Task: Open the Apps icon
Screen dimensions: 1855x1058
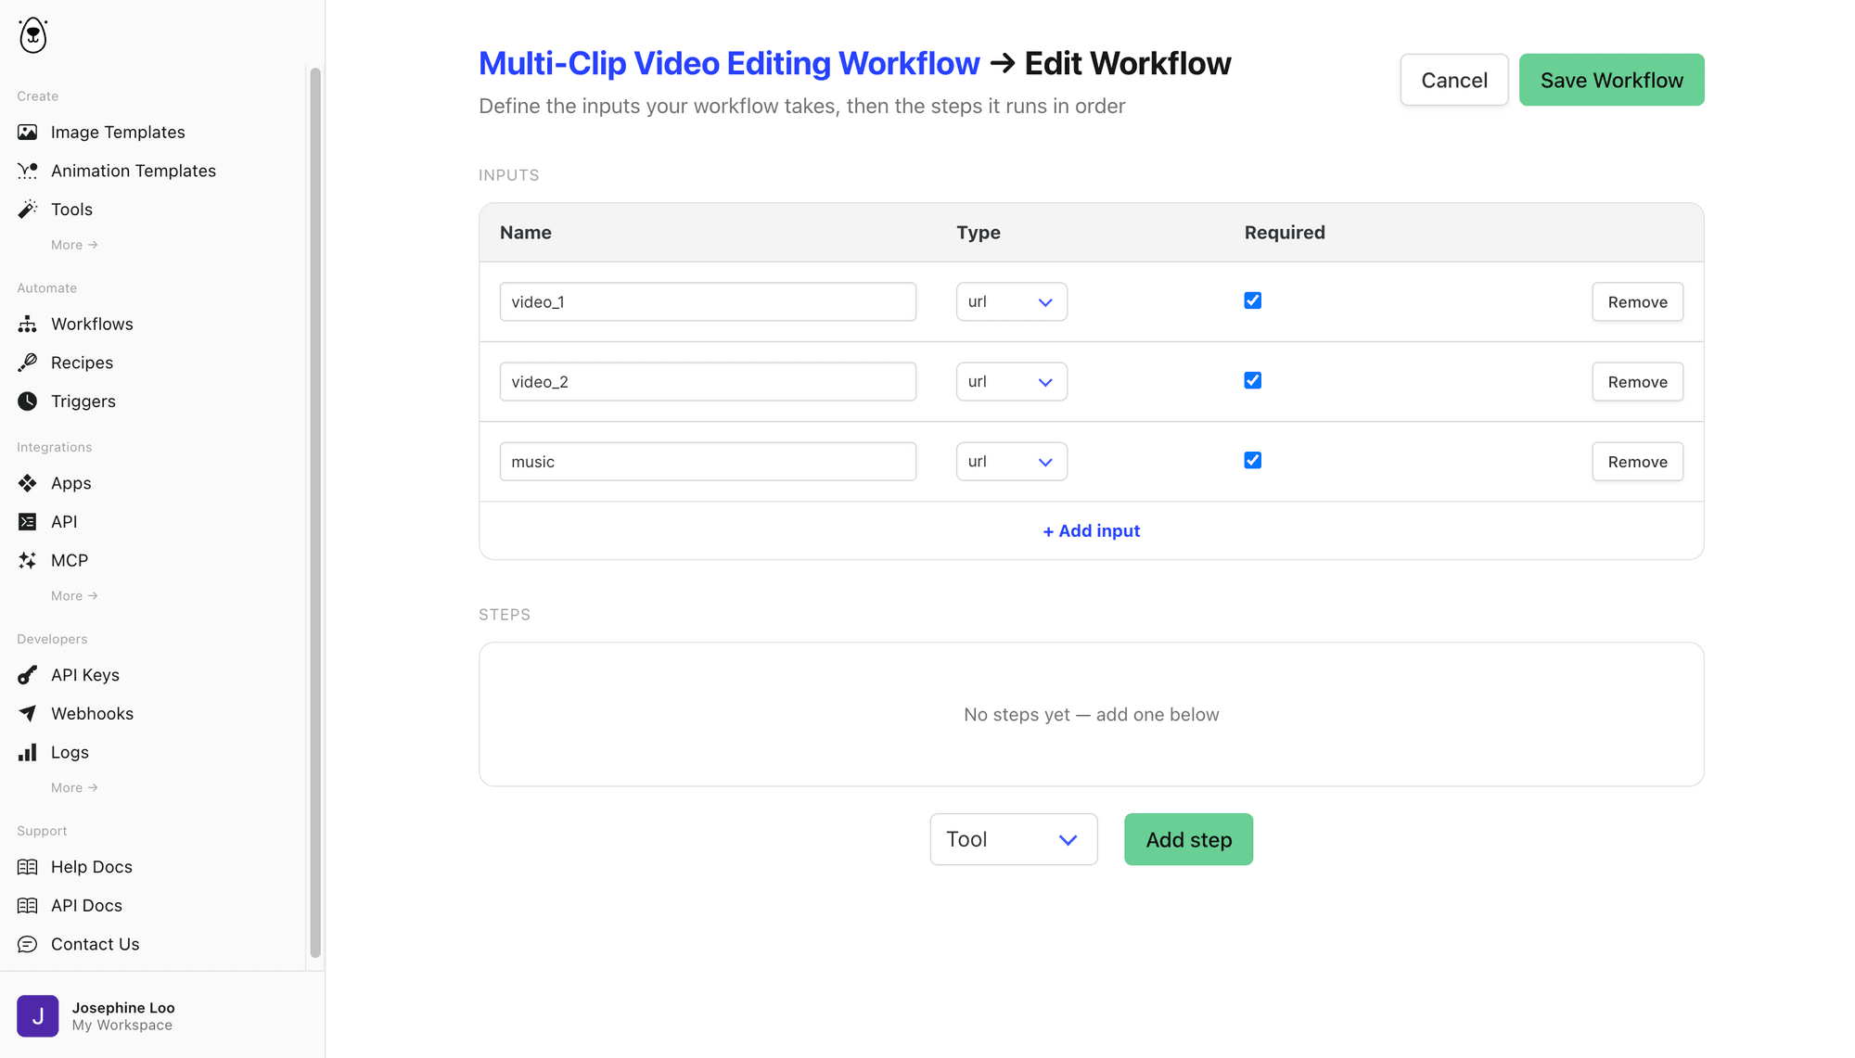Action: point(28,483)
